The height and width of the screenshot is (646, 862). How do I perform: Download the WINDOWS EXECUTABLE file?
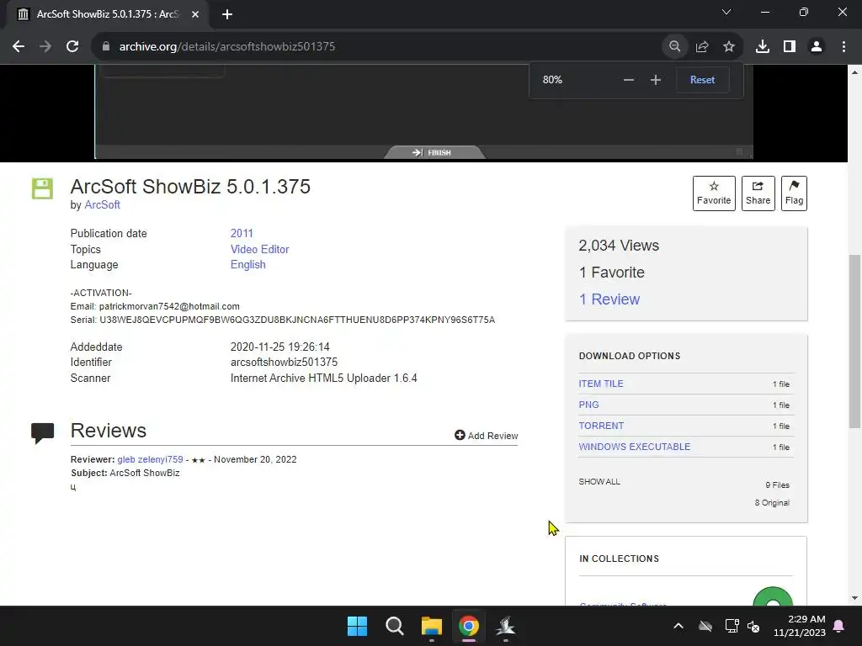tap(635, 447)
